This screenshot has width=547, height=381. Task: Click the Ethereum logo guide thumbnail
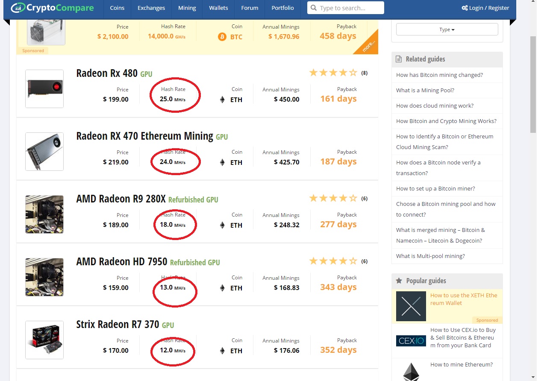411,371
